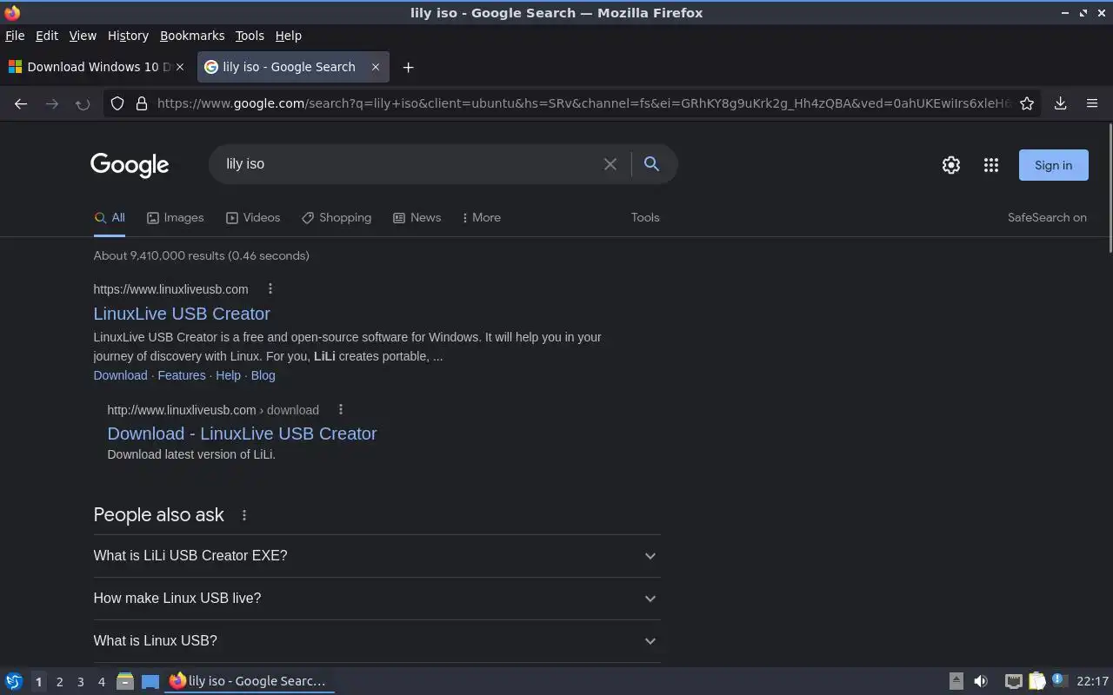Open the File menu

(15, 36)
